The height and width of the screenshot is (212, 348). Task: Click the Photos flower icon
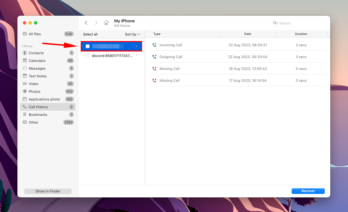point(25,91)
